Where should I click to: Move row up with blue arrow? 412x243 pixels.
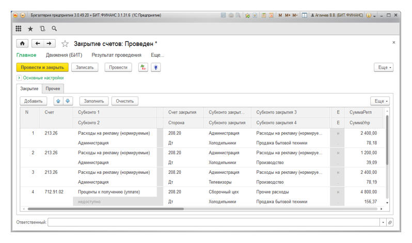click(58, 101)
